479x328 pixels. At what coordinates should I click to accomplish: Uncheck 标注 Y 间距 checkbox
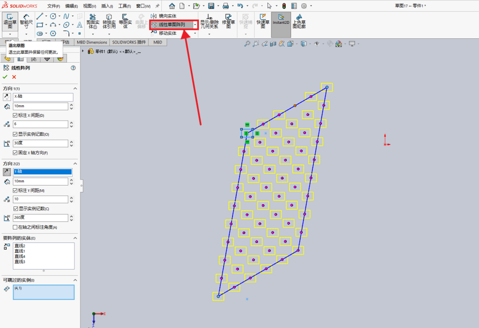[15, 190]
